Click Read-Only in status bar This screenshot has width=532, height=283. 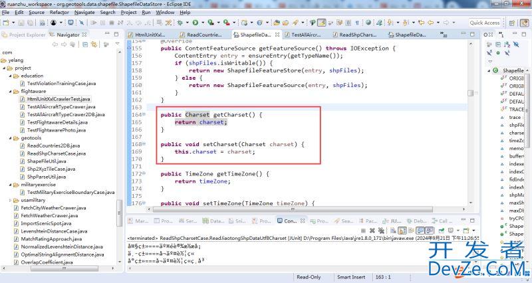click(x=309, y=277)
